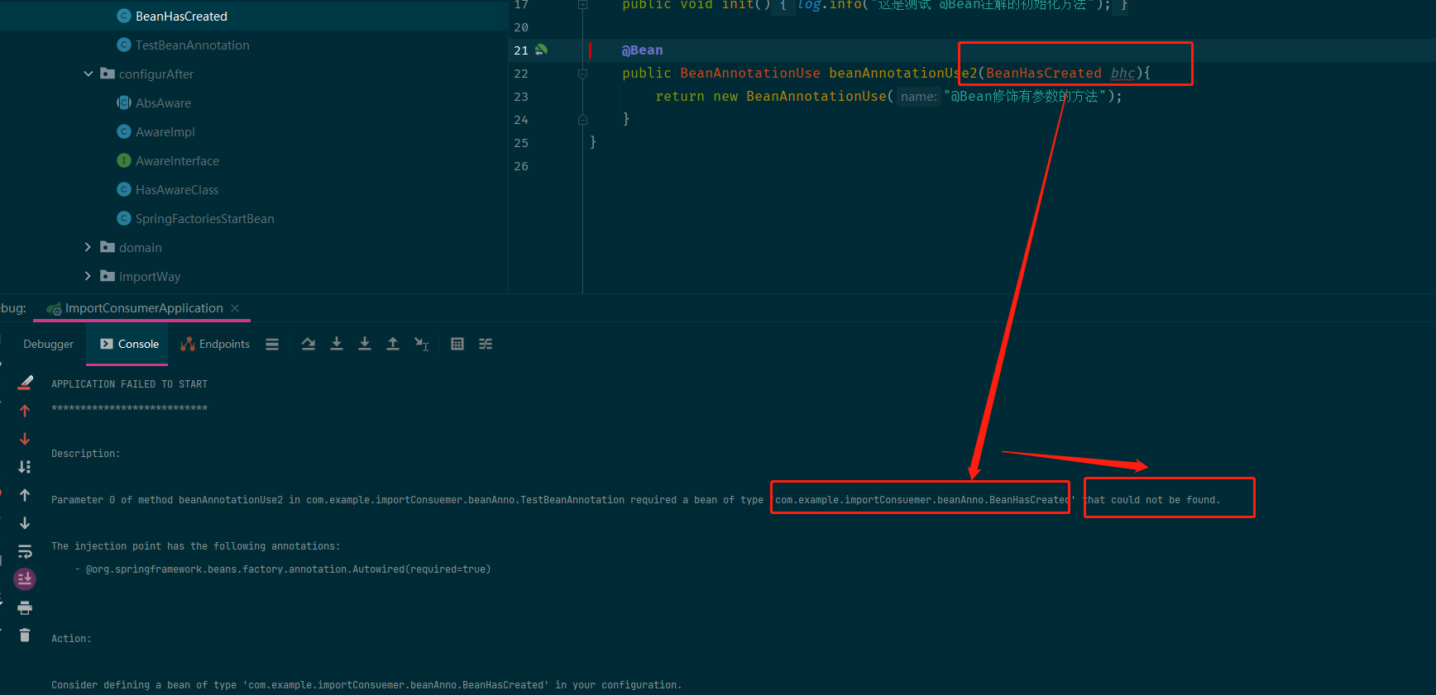Open Evaluate Expression calculator icon

[x=457, y=344]
